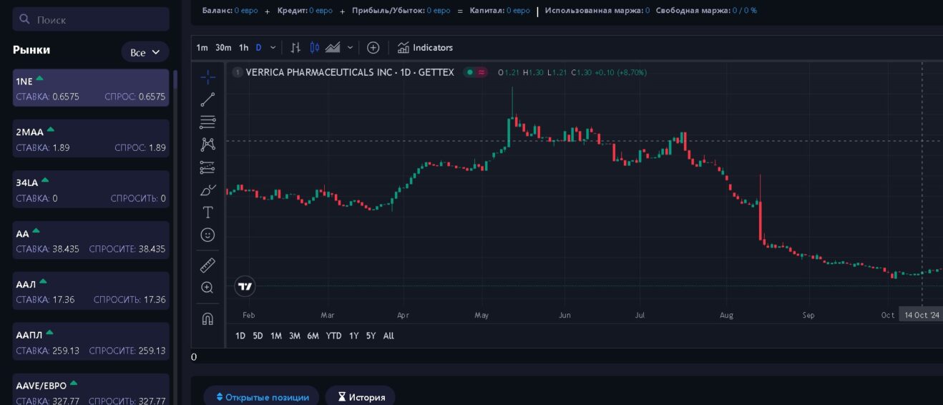Open the Все markets filter dropdown
This screenshot has height=405, width=943.
point(145,52)
